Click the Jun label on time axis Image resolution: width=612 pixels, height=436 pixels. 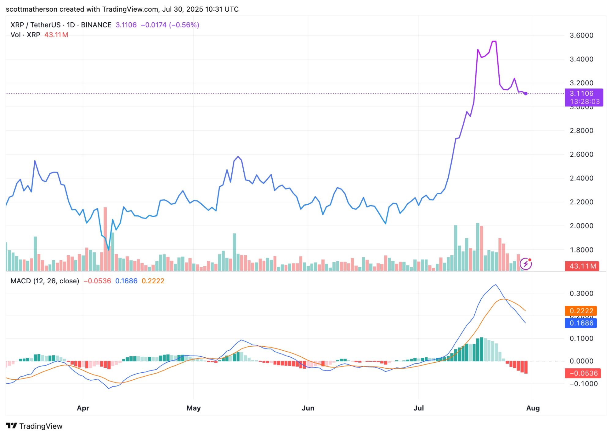click(x=308, y=408)
